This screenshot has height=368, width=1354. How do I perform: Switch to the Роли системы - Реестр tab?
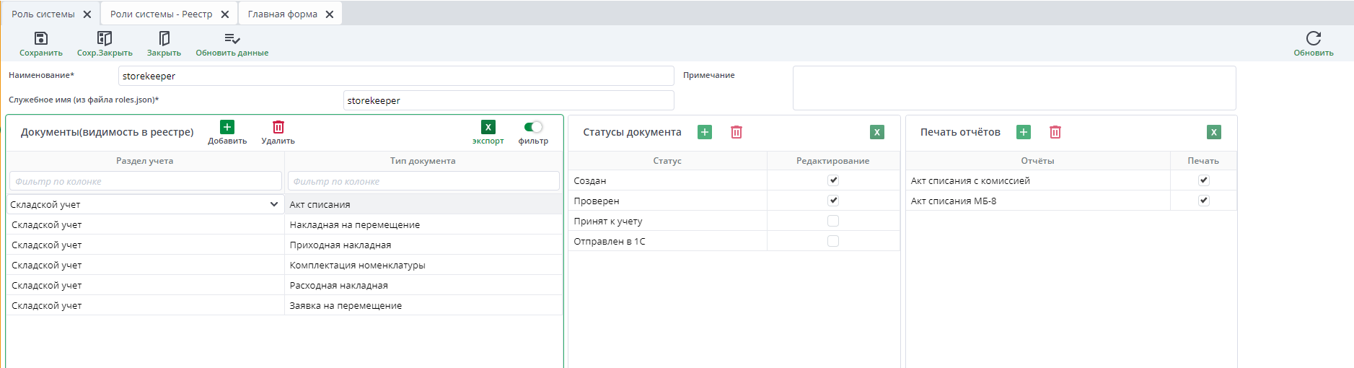161,14
